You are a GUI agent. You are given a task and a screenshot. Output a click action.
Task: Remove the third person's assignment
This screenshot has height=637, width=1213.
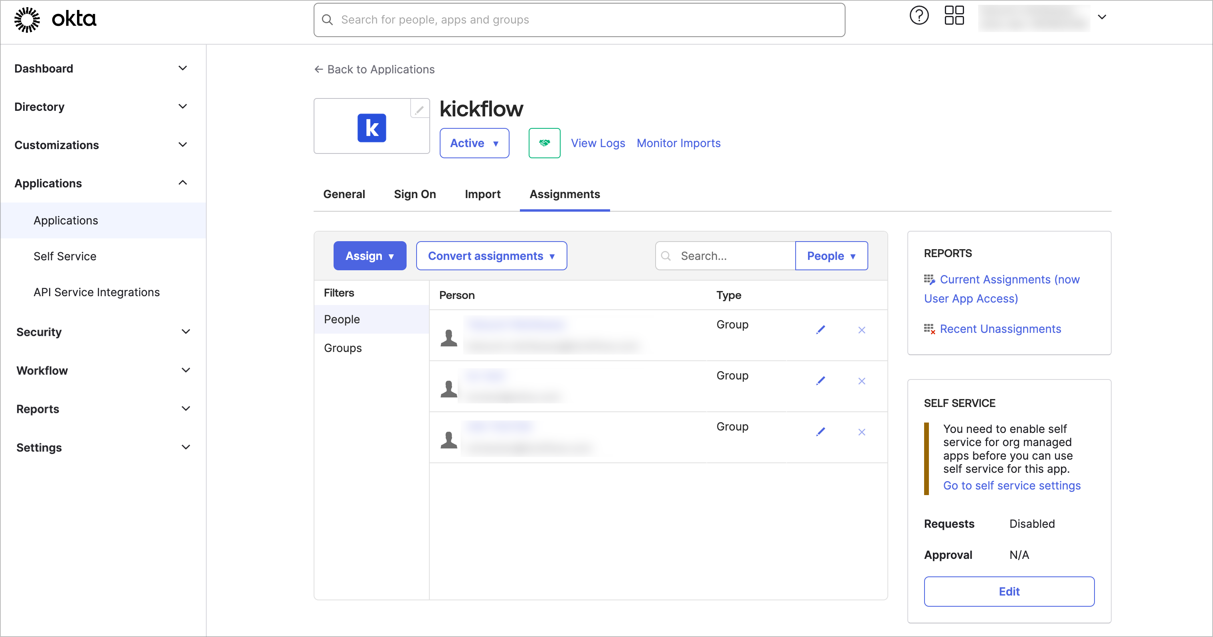coord(862,431)
